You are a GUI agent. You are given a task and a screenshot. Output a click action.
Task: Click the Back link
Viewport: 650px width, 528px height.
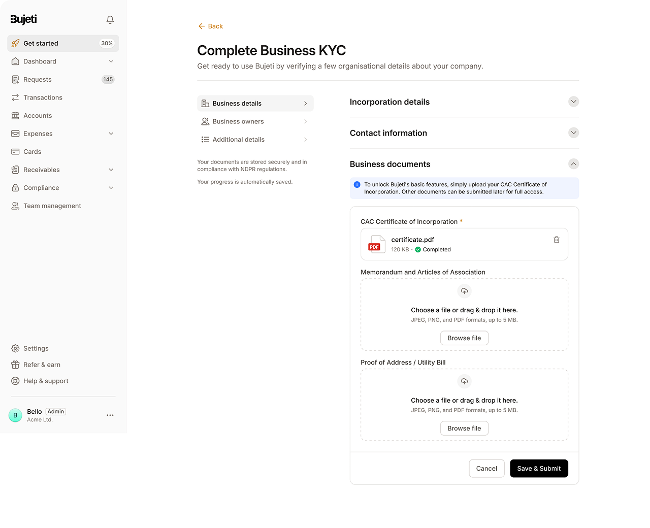click(x=211, y=26)
